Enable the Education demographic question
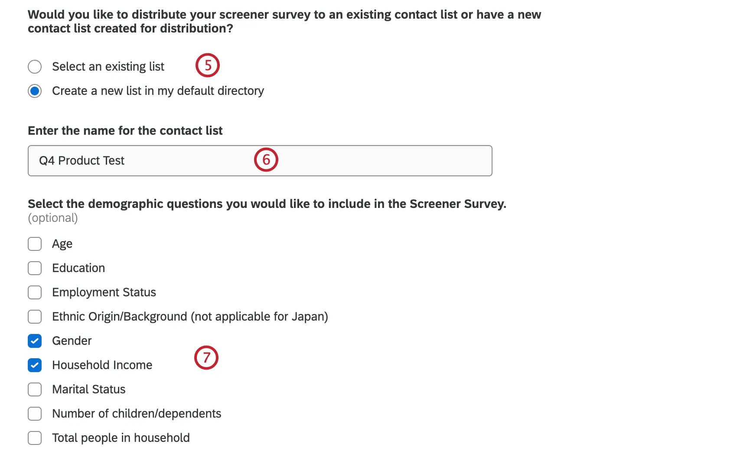The width and height of the screenshot is (737, 454). tap(35, 268)
